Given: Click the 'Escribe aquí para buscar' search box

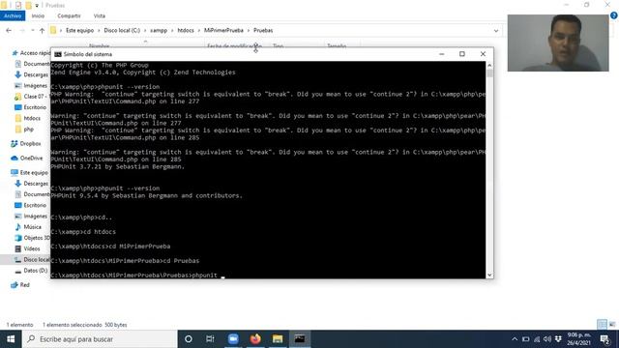Looking at the screenshot, I should (100, 339).
